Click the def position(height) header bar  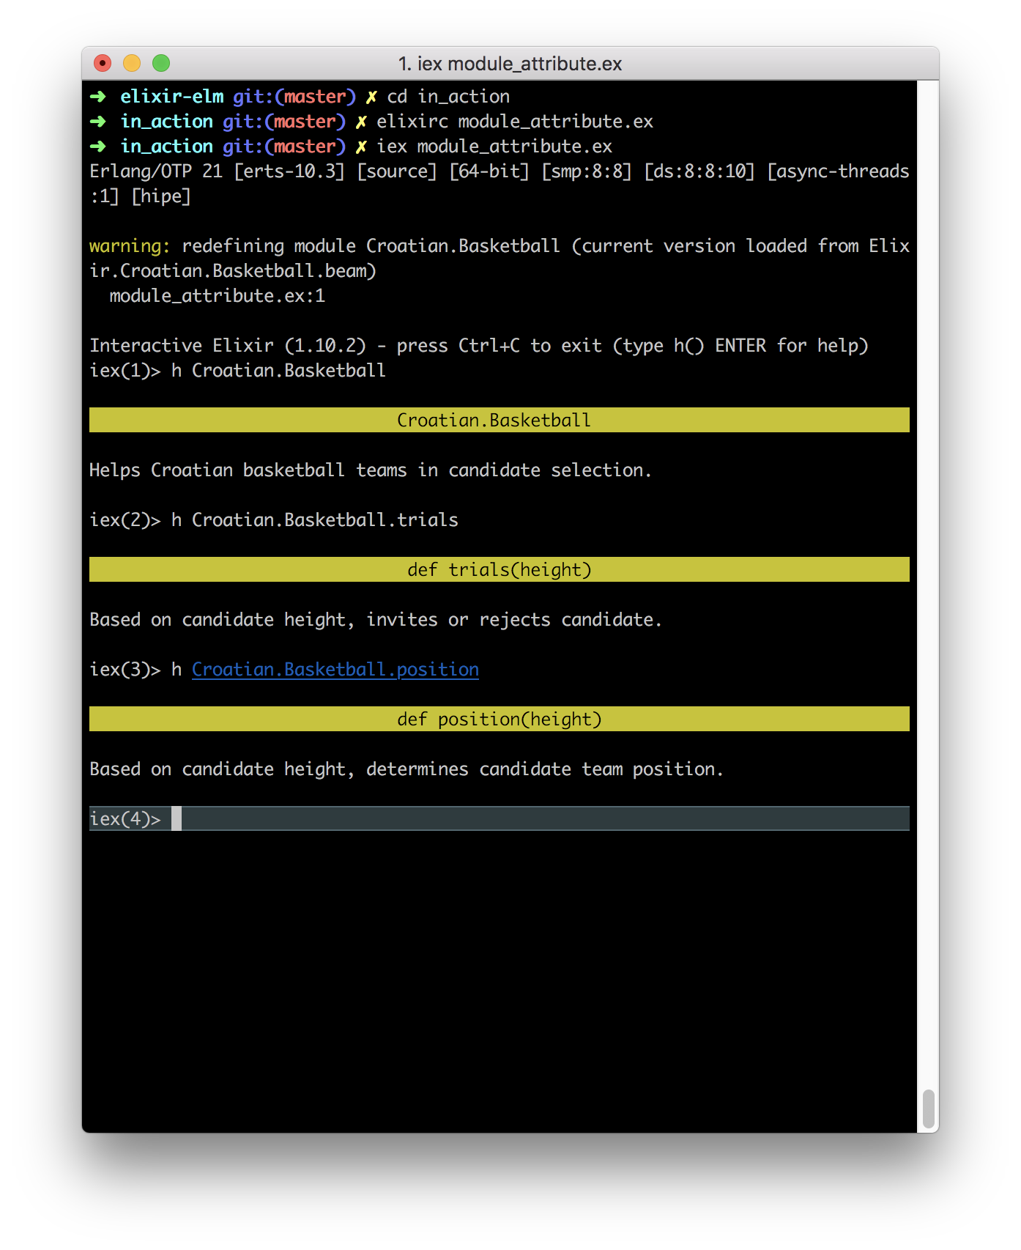click(x=500, y=719)
